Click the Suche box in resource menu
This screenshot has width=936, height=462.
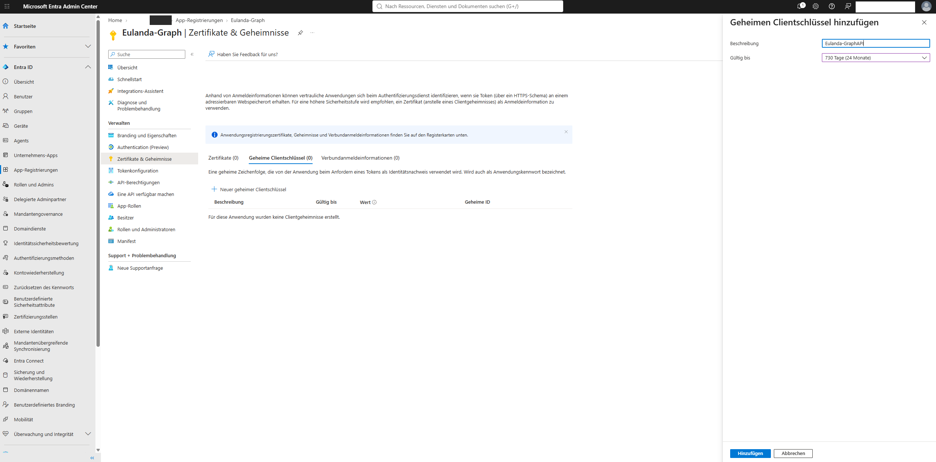[147, 54]
